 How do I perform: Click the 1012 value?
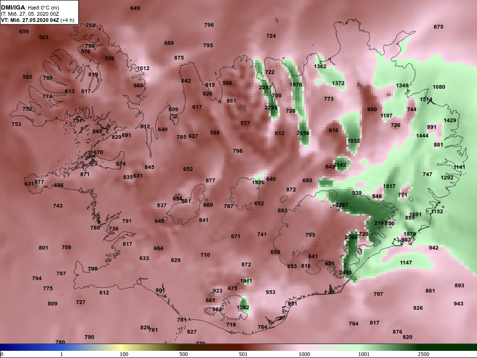click(x=143, y=68)
